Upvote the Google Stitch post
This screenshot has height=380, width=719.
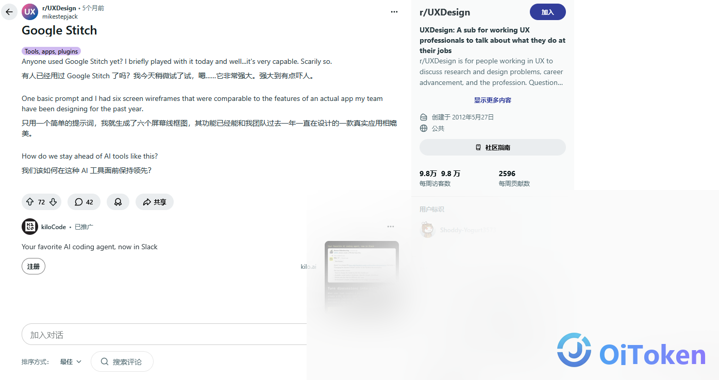pyautogui.click(x=29, y=202)
